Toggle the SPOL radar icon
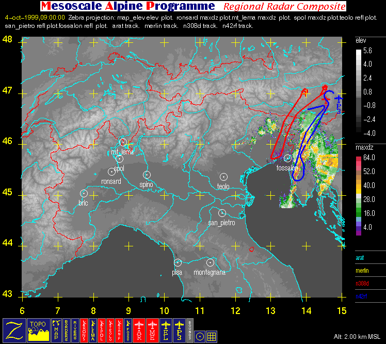This screenshot has height=344, width=386. (x=102, y=331)
